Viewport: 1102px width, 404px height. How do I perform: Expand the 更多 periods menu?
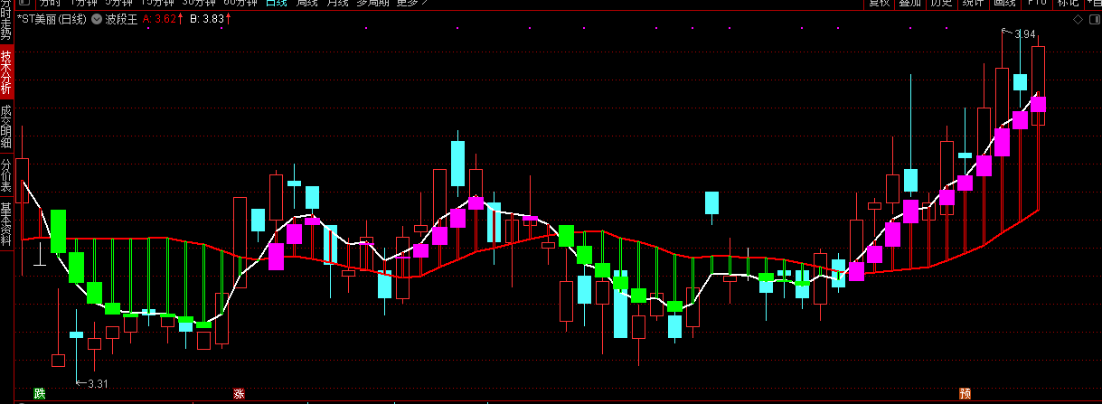point(412,3)
